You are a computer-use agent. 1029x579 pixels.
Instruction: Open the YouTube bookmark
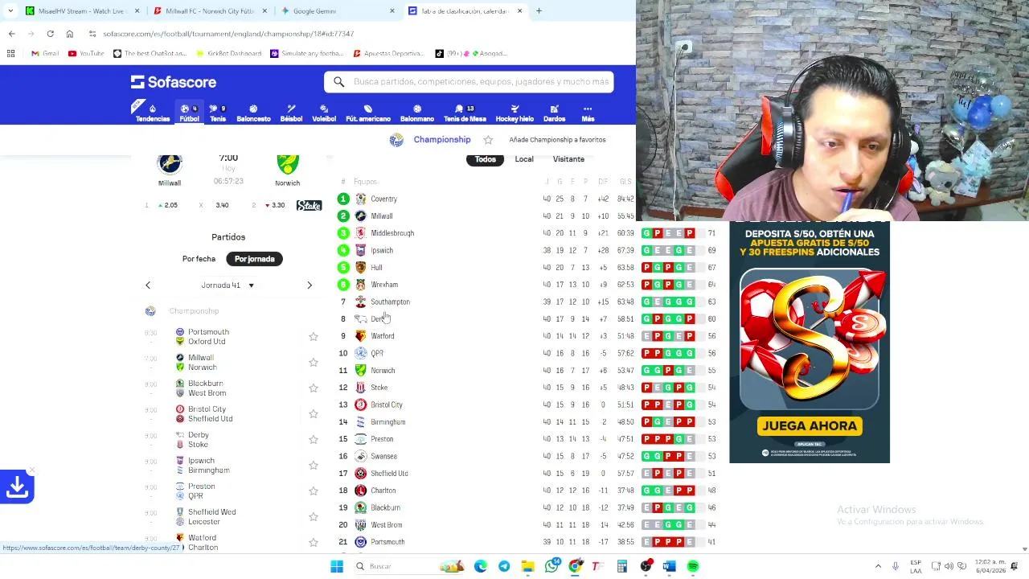tap(86, 54)
